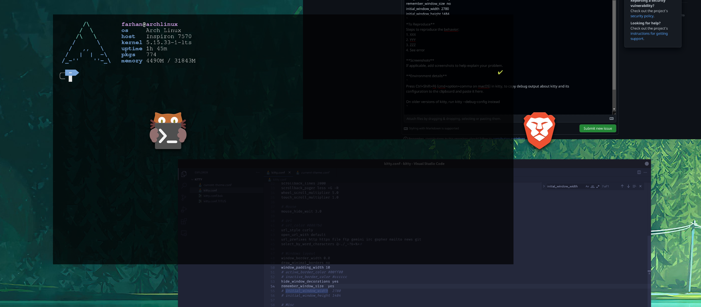This screenshot has width=701, height=307.
Task: Open Run and Debug in VS Code activity bar
Action: [x=184, y=209]
